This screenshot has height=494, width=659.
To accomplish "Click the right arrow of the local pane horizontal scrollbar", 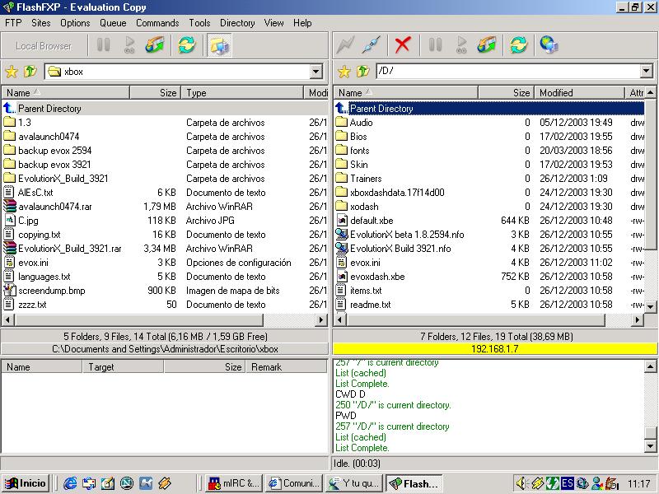I will pyautogui.click(x=321, y=320).
